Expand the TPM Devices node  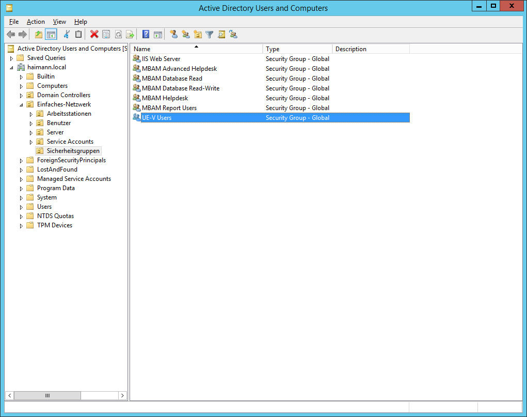tap(21, 226)
